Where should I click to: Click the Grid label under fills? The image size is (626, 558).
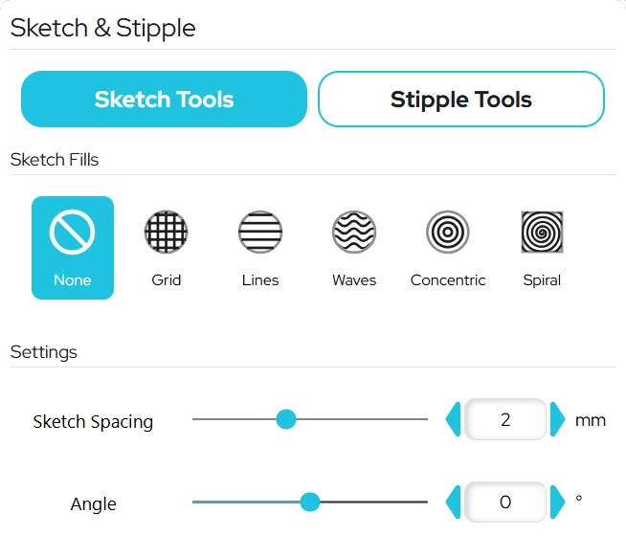[167, 280]
